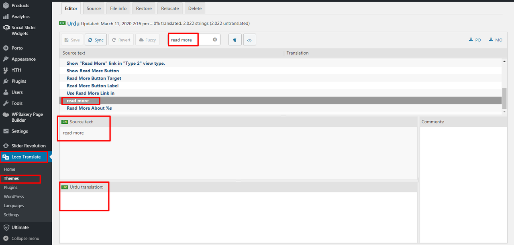Click inside the Comments text area
Image resolution: width=514 pixels, height=245 pixels.
click(x=463, y=185)
